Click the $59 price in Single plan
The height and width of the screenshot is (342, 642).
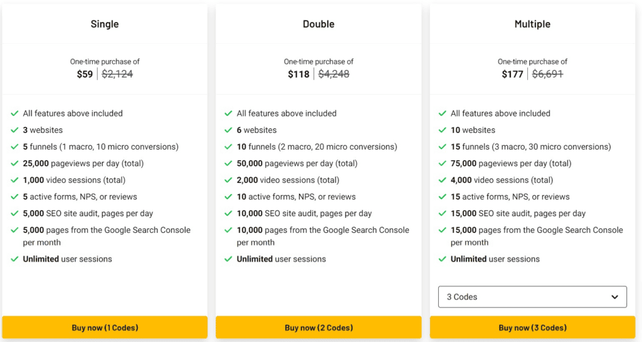click(85, 74)
